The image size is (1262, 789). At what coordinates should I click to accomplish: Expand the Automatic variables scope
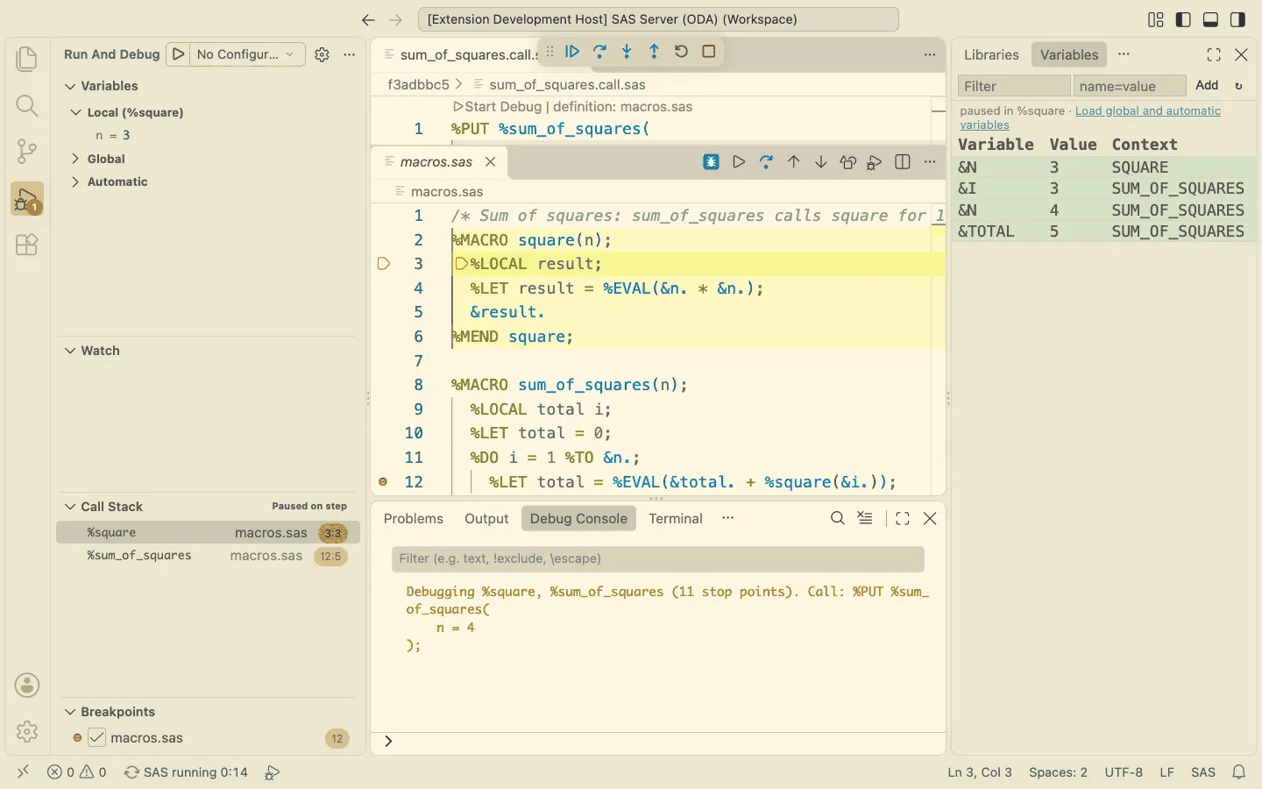(76, 181)
